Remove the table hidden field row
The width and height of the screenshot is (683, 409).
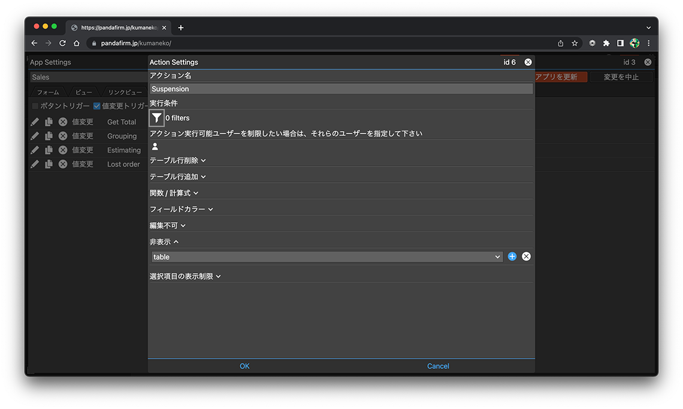tap(526, 256)
